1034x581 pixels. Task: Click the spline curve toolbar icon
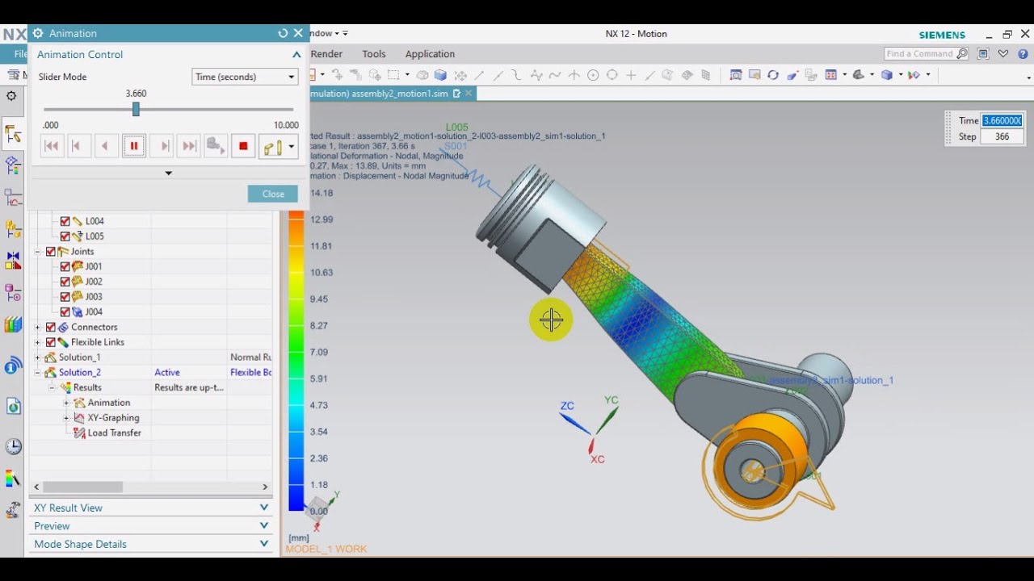click(554, 75)
